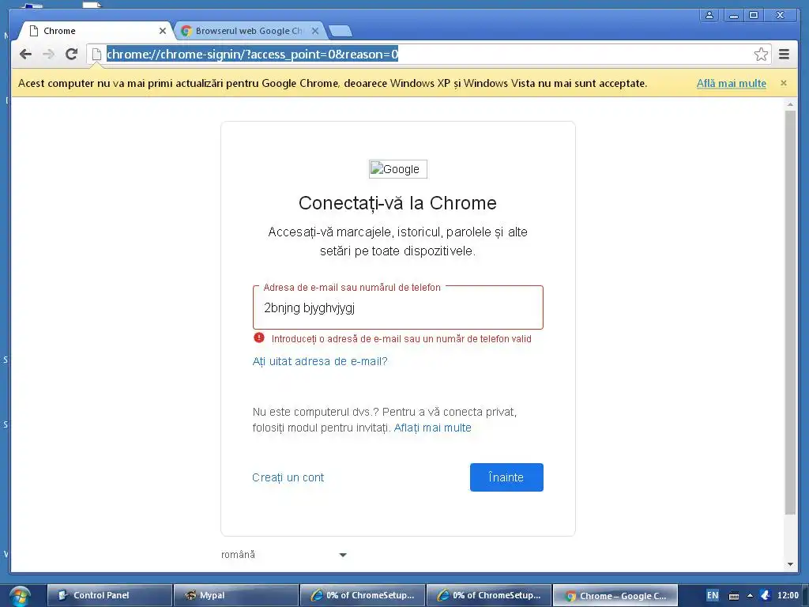The width and height of the screenshot is (809, 607).
Task: Click the Înainte button
Action: [x=506, y=477]
